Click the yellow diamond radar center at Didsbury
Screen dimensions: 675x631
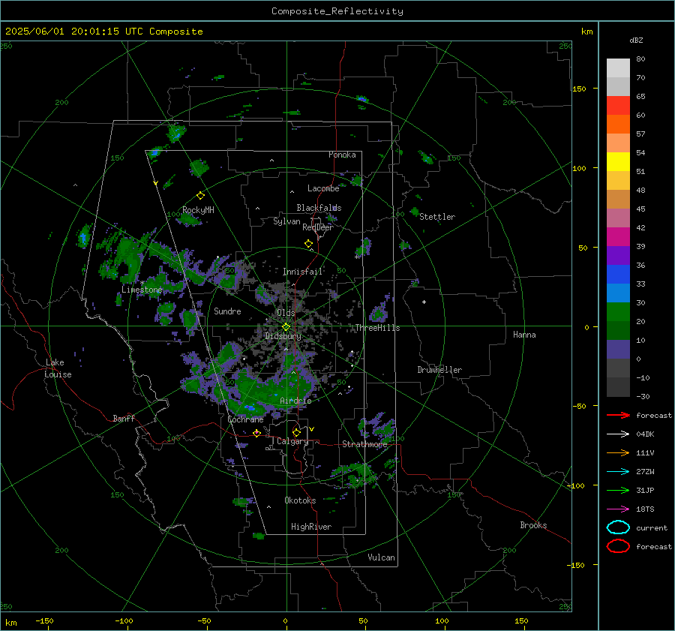pos(286,327)
